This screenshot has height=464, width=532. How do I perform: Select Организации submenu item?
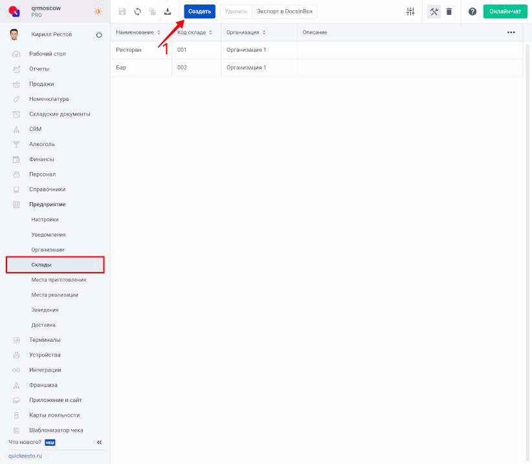[x=48, y=249]
